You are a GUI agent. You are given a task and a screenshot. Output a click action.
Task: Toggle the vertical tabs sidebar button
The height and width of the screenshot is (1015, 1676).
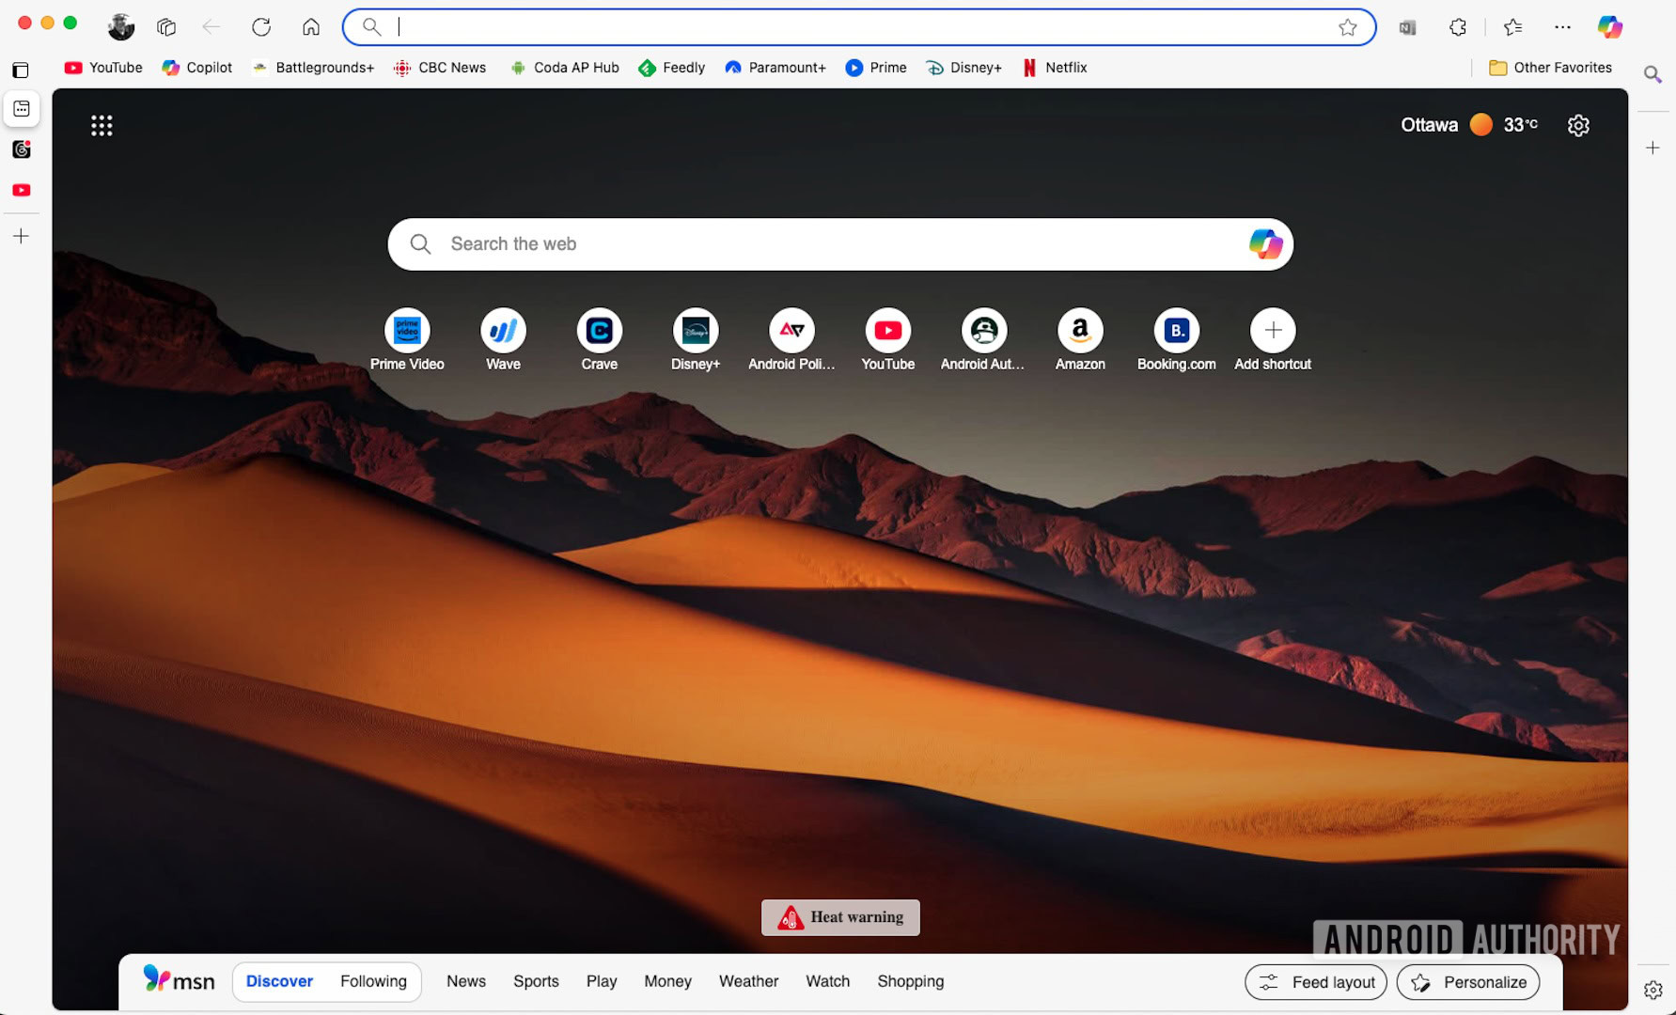[x=21, y=70]
